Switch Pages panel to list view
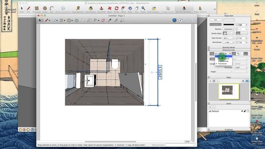The image size is (265, 149). click(243, 81)
